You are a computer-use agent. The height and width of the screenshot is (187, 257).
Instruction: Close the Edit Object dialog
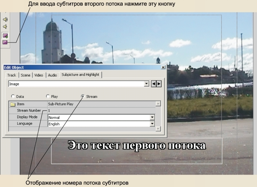163,67
